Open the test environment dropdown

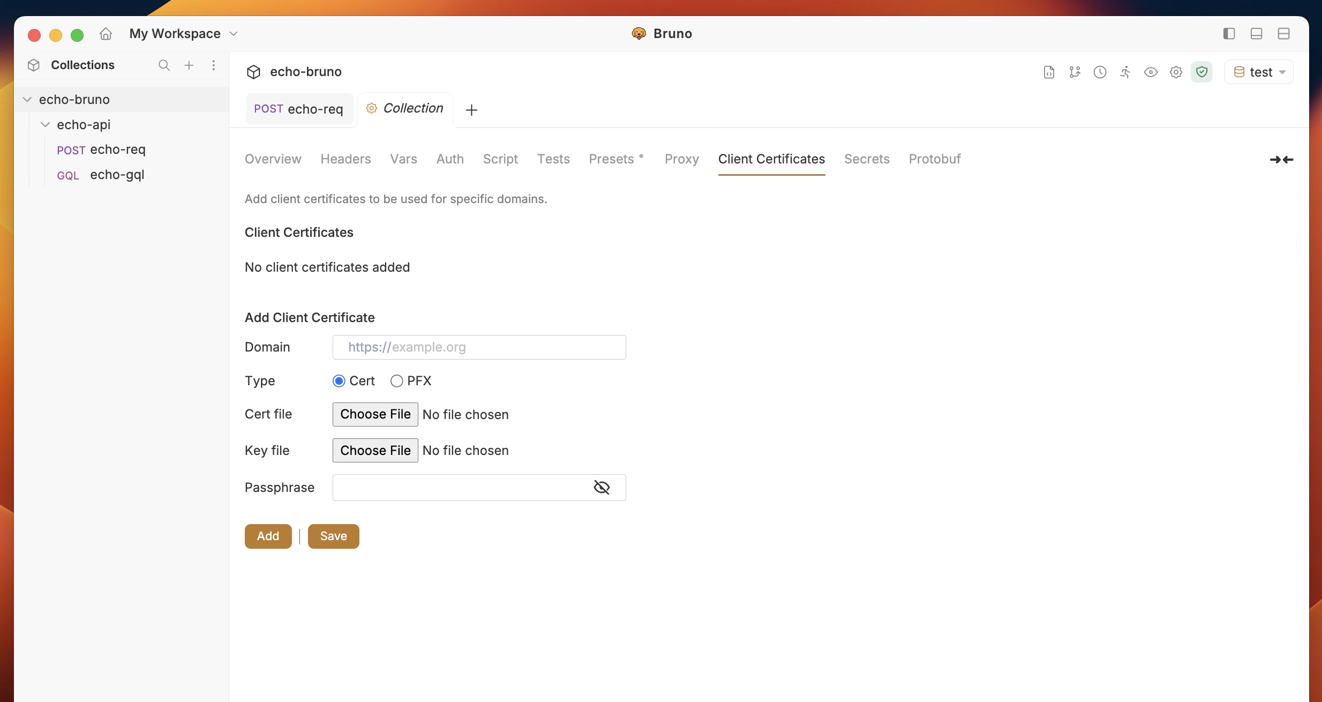click(1258, 71)
